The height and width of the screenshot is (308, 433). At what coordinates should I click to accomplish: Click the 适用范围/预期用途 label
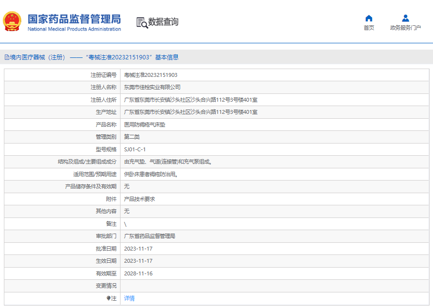(95, 174)
